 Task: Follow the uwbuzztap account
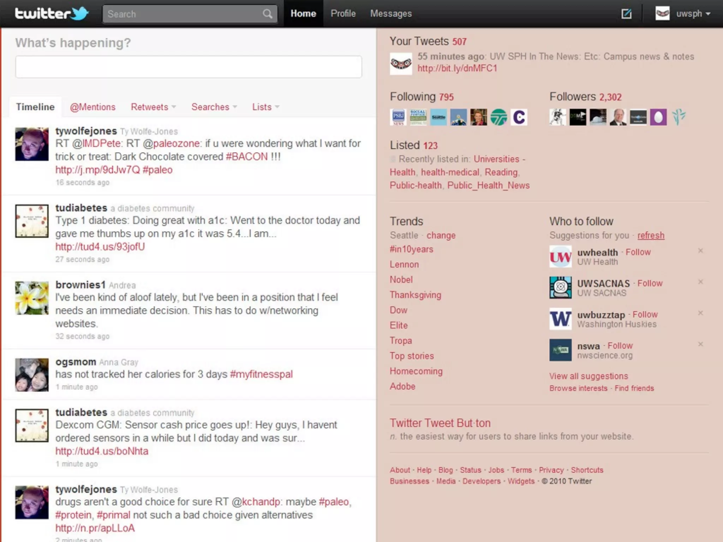click(645, 314)
